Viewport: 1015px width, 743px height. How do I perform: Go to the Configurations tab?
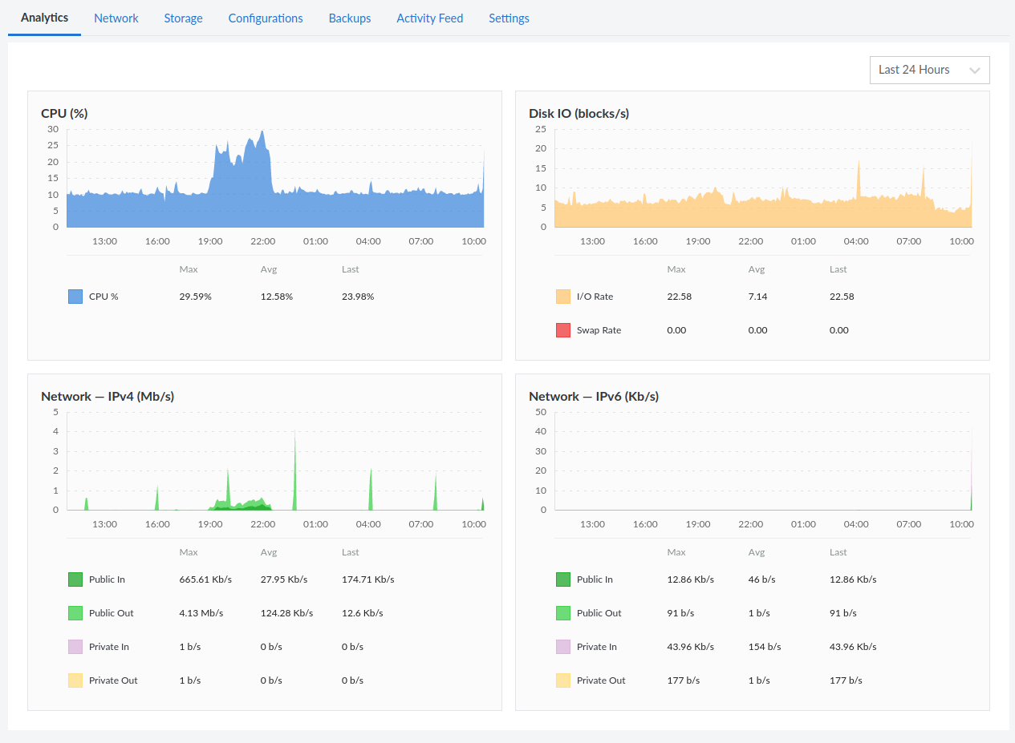[x=266, y=18]
